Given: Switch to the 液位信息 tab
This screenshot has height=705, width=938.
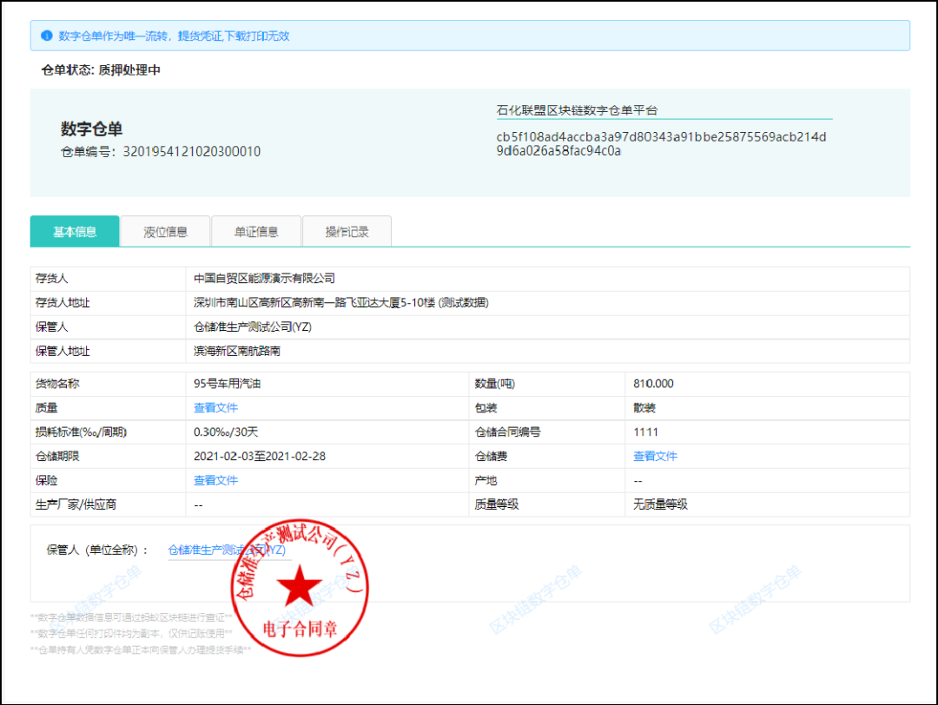Looking at the screenshot, I should coord(165,231).
